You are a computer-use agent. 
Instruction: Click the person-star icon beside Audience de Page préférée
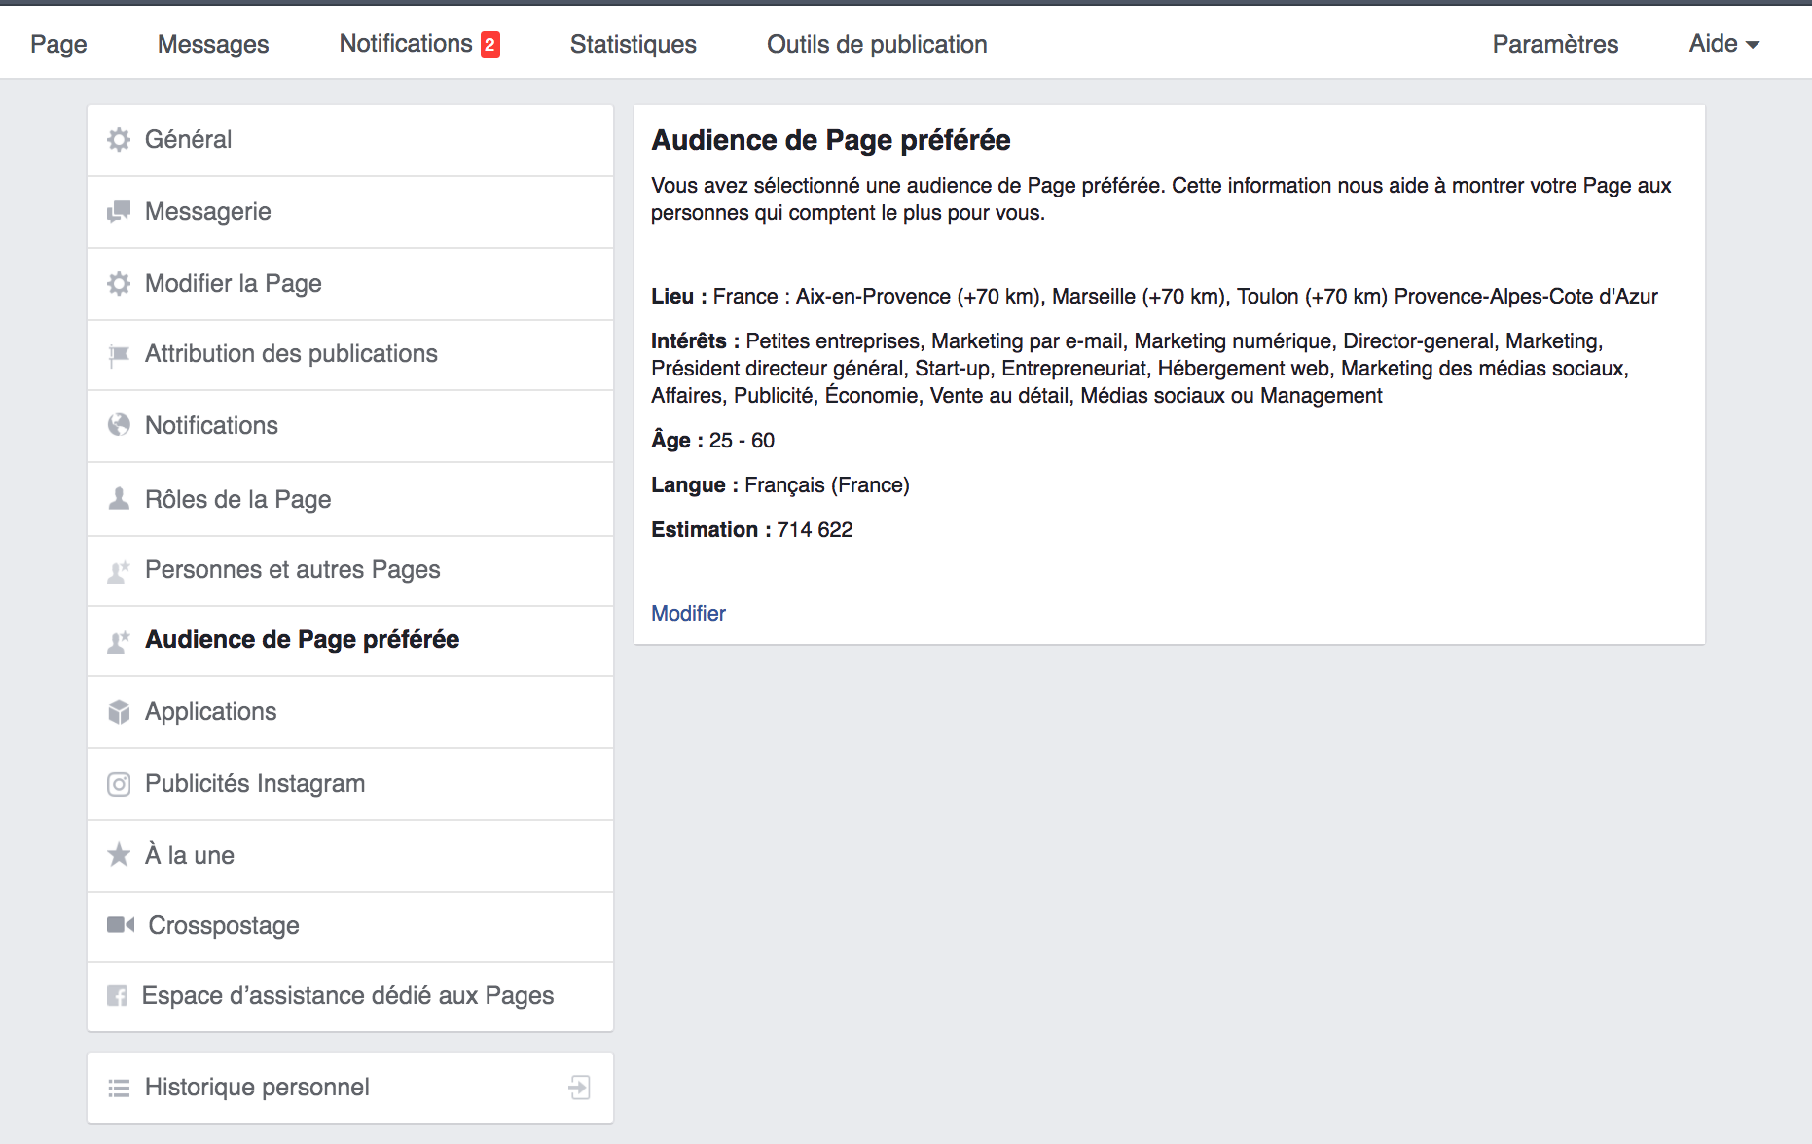tap(119, 641)
